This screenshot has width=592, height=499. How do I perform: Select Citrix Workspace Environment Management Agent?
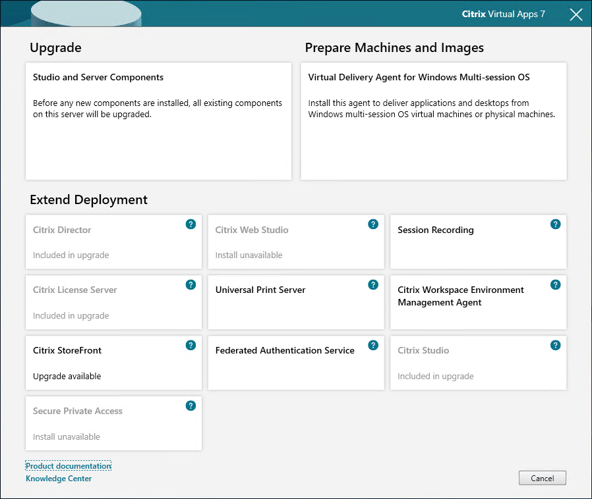[479, 302]
